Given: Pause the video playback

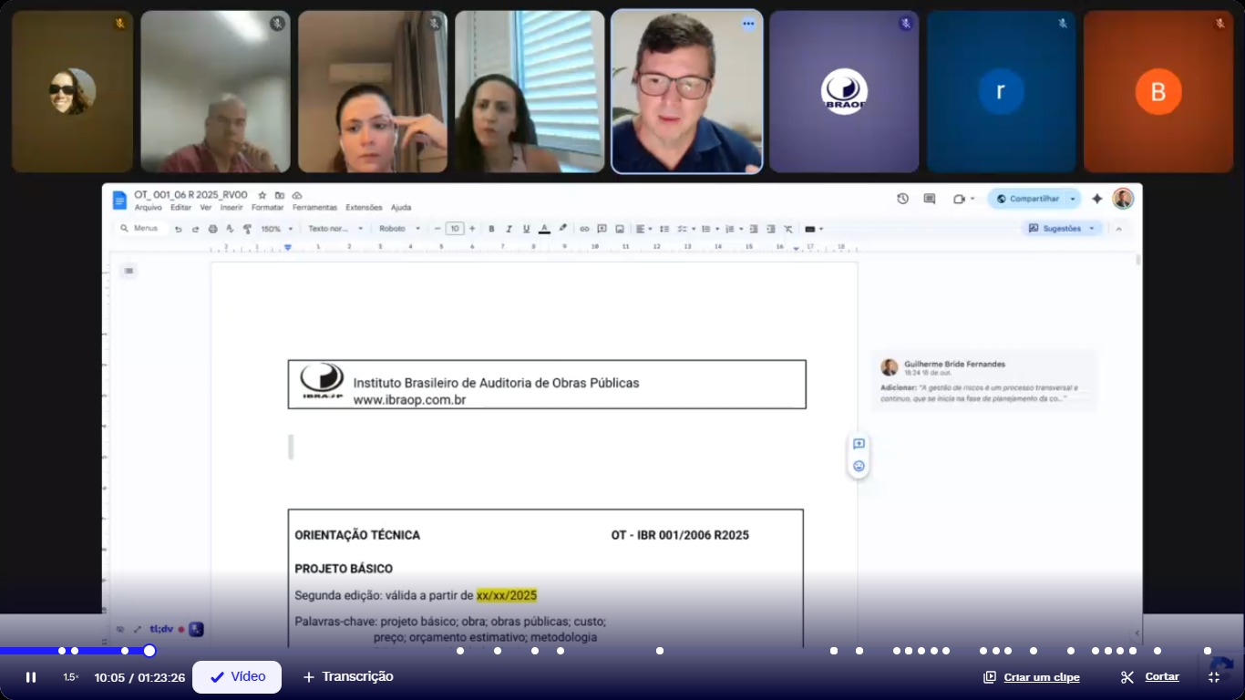Looking at the screenshot, I should click(31, 677).
